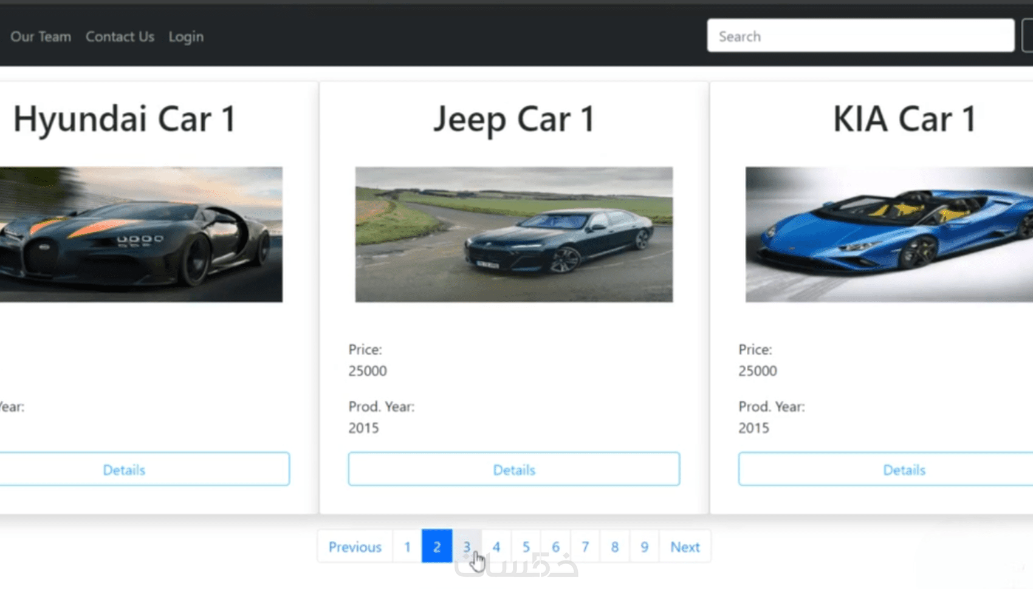Click the Hyundai Car 1 photo
This screenshot has height=589, width=1033.
tap(141, 234)
